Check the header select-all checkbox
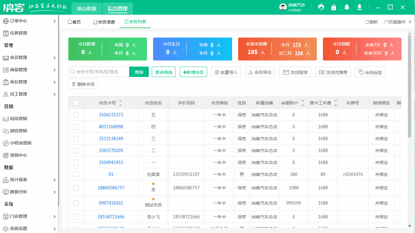Viewport: 415px width, 233px height. tap(76, 103)
